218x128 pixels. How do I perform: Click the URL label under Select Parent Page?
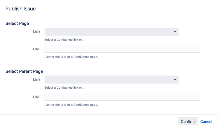pyautogui.click(x=37, y=97)
